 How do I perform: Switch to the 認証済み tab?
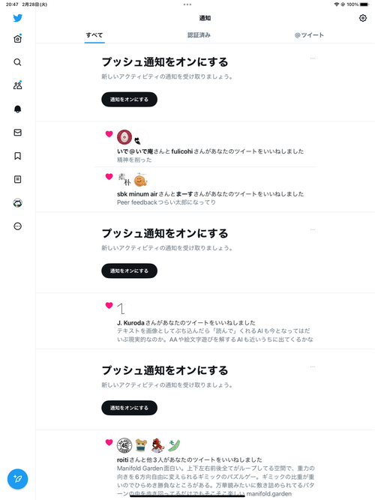click(x=199, y=35)
